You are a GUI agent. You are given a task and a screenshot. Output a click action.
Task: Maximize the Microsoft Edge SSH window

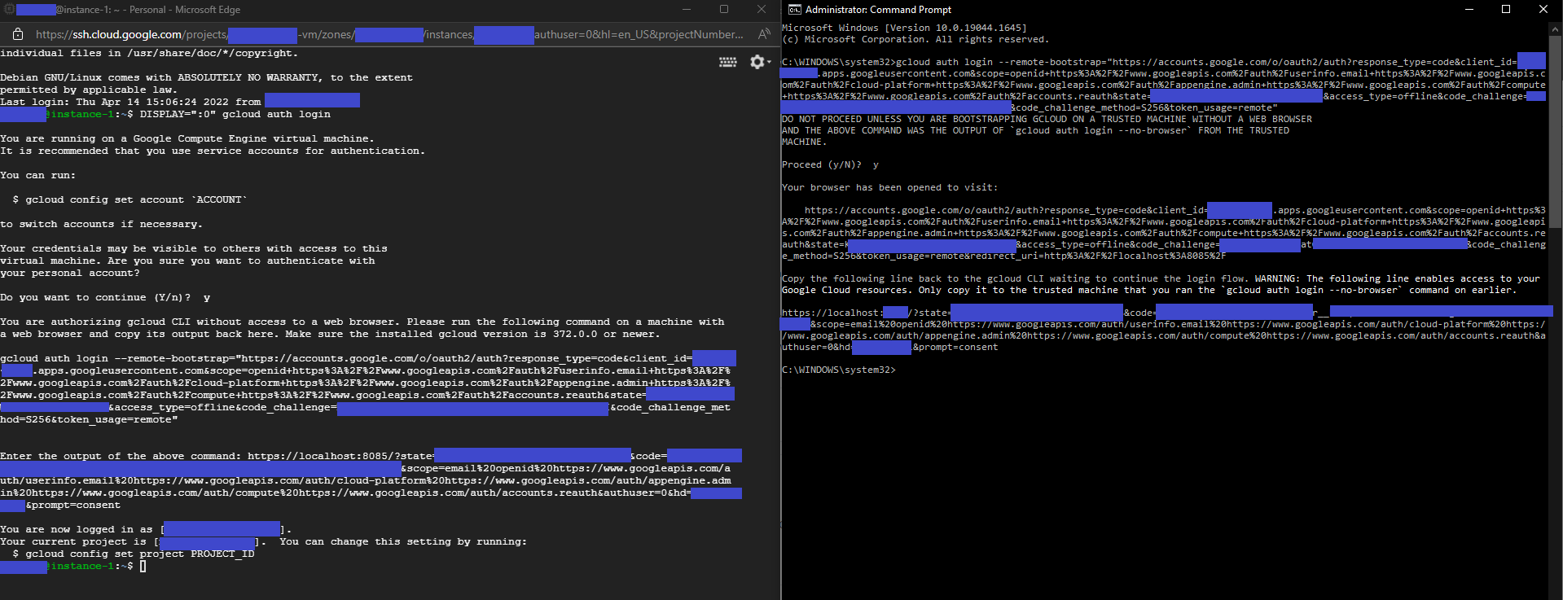724,10
